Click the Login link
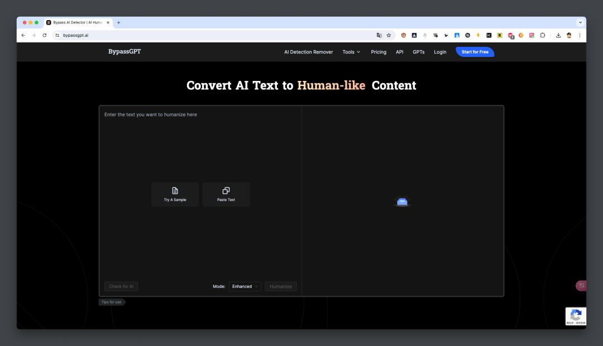Viewport: 603px width, 346px height. (440, 52)
